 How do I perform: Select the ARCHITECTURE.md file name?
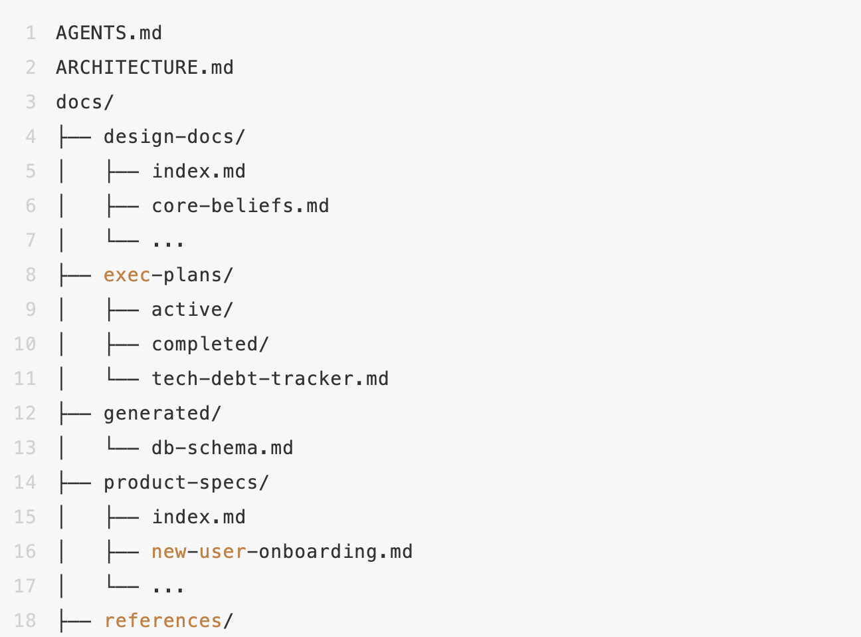pyautogui.click(x=145, y=68)
